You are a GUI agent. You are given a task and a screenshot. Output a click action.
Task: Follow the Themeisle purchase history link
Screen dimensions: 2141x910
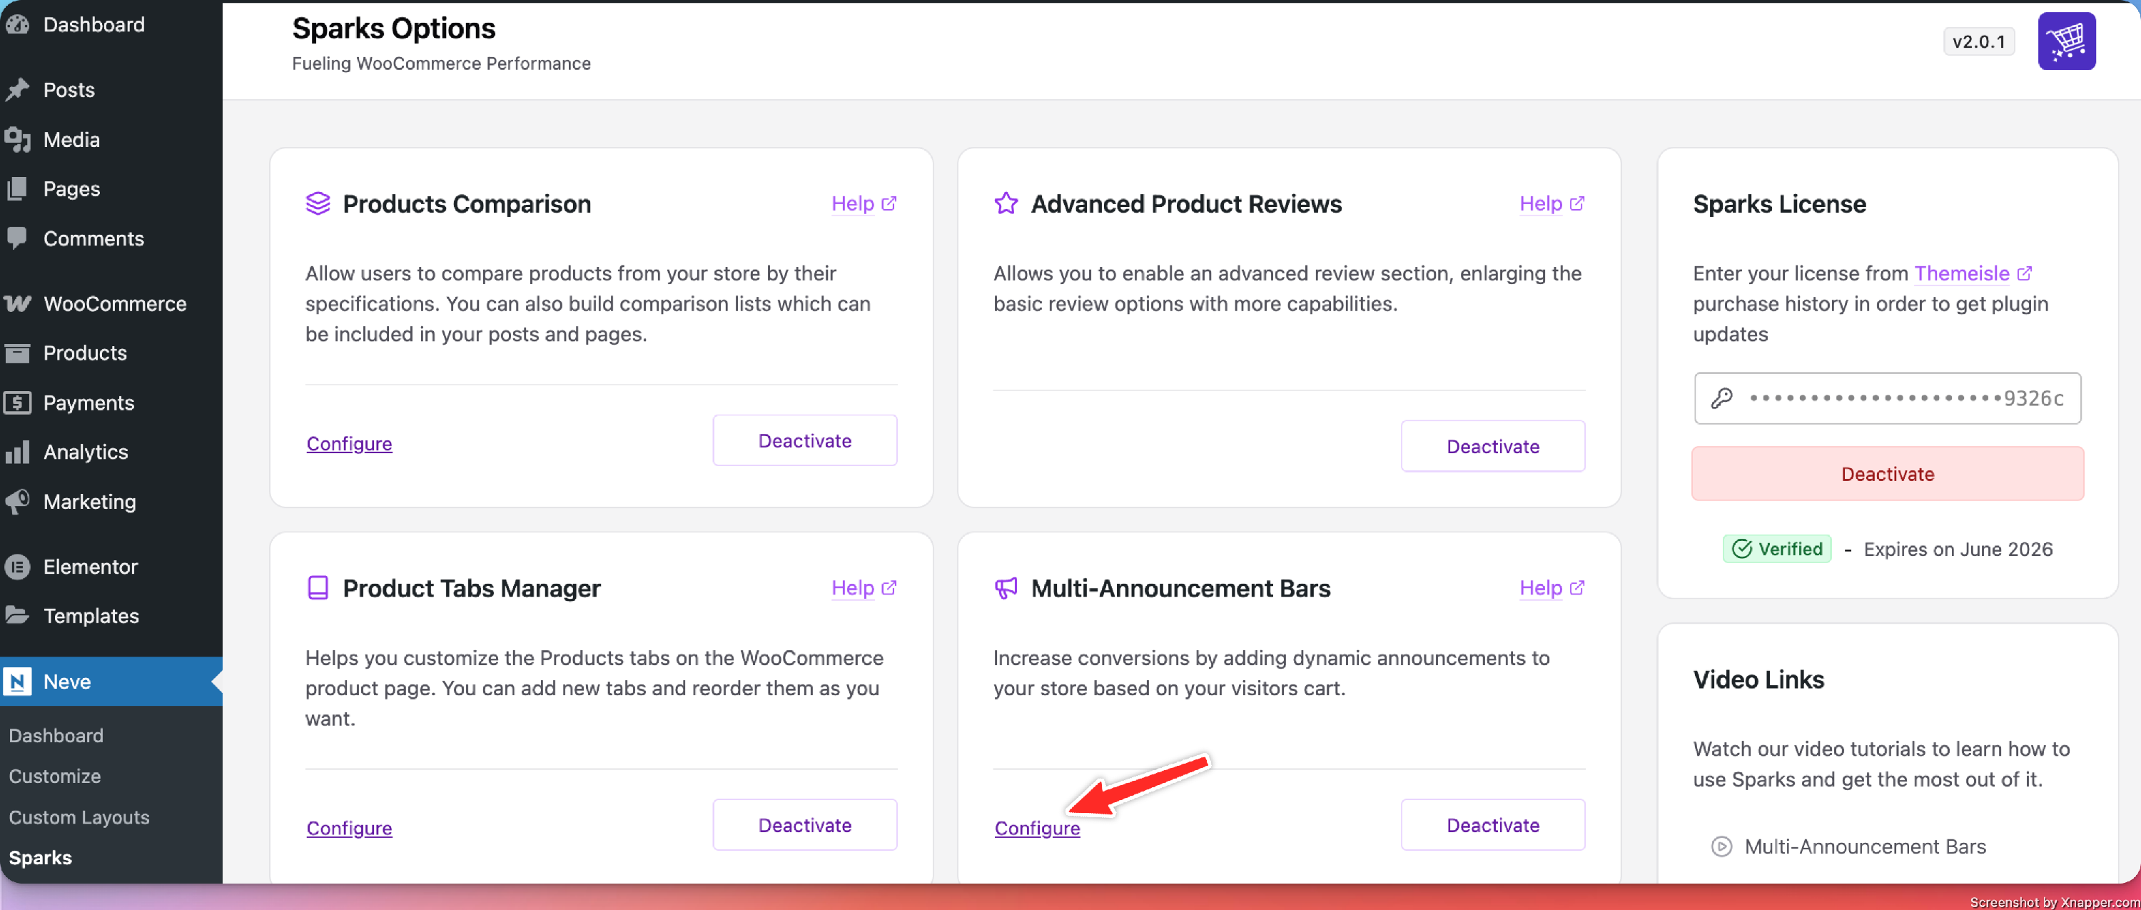coord(1961,273)
